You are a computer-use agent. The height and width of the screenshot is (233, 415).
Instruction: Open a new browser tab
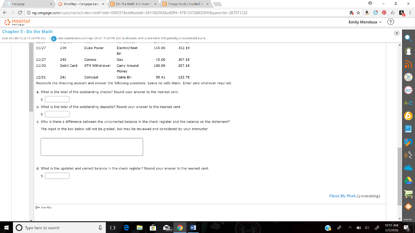pyautogui.click(x=217, y=4)
